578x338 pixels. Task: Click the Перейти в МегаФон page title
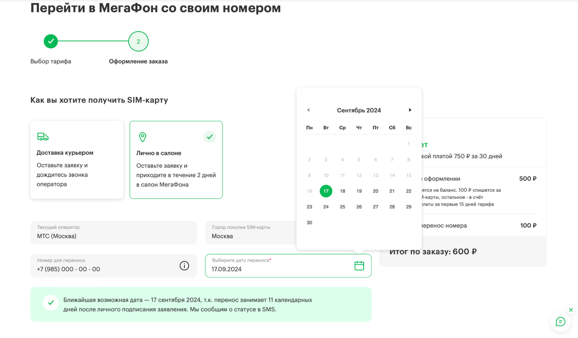156,8
